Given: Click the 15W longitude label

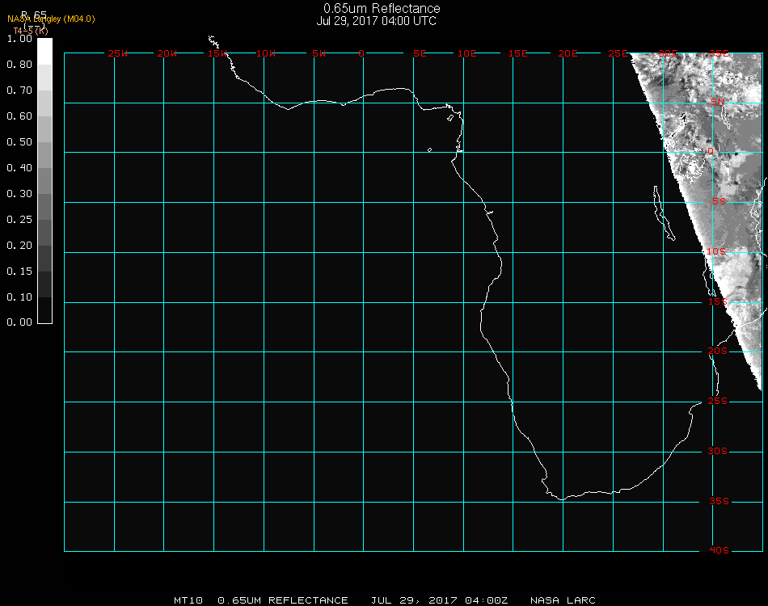Looking at the screenshot, I should pos(217,54).
